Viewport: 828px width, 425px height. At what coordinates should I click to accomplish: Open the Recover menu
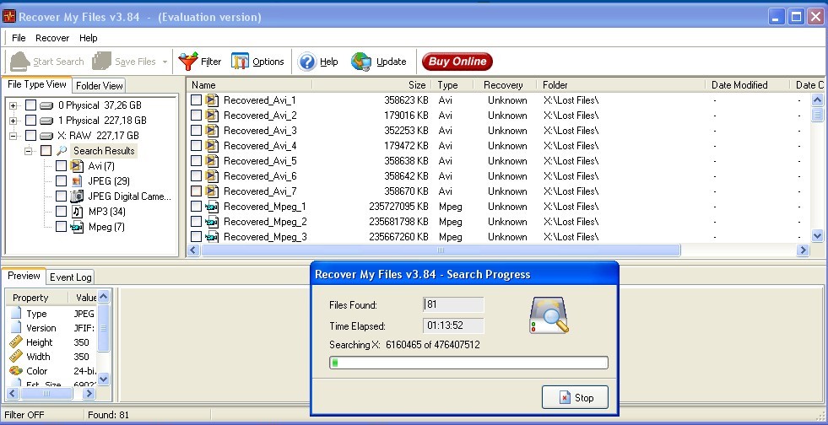(x=52, y=38)
